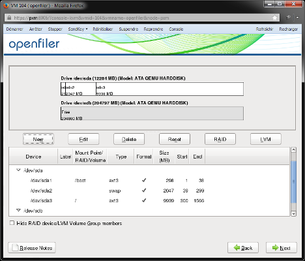Collapse the /dev/sda tree node
This screenshot has width=305, height=261.
pyautogui.click(x=18, y=170)
